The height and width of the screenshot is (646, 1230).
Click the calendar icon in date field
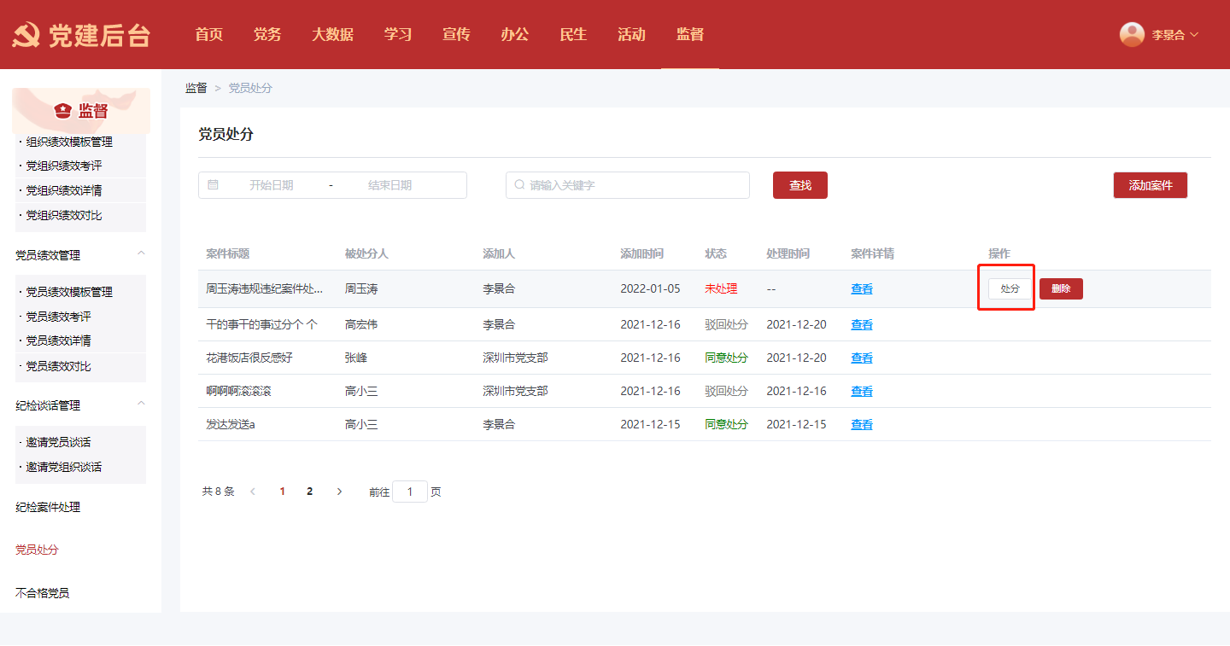213,185
